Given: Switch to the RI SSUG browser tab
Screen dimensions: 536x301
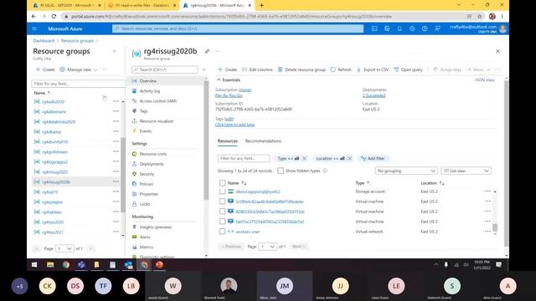Looking at the screenshot, I should pyautogui.click(x=68, y=6).
